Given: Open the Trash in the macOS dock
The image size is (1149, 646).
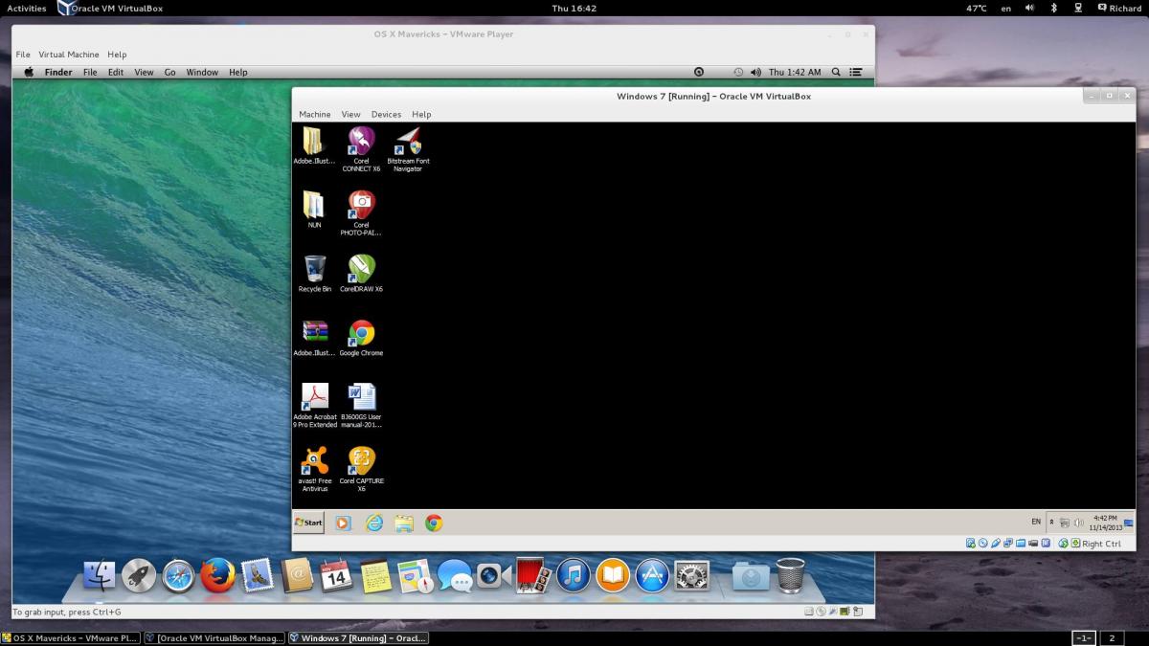Looking at the screenshot, I should pos(790,575).
